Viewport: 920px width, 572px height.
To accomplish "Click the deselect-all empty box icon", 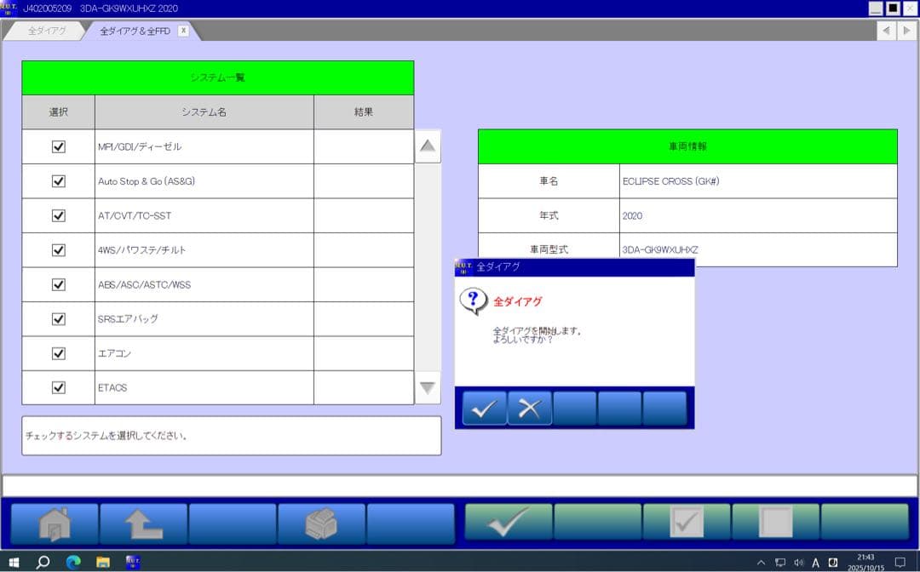I will point(775,523).
